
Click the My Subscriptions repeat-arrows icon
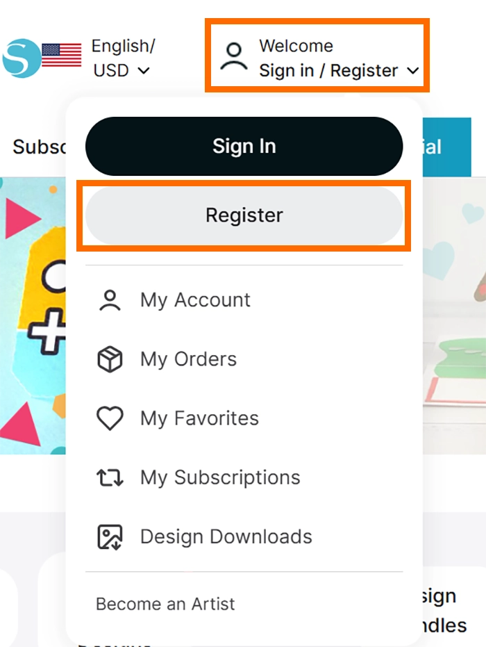point(110,477)
